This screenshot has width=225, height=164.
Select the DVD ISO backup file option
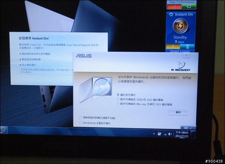click(118, 99)
